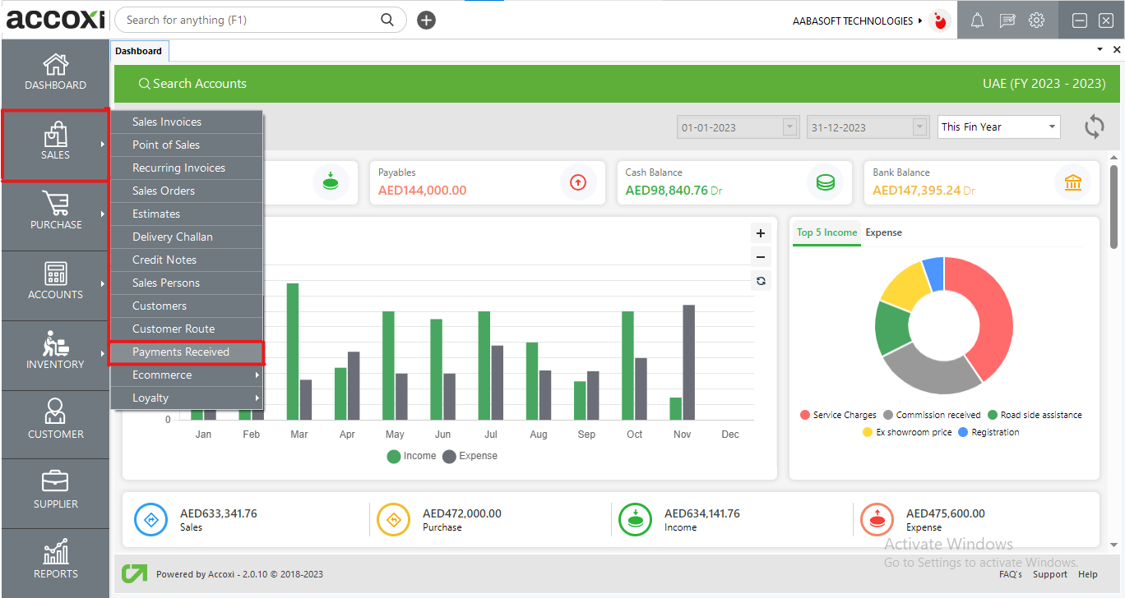Open the Support link in footer
Viewport: 1125px width, 598px height.
pyautogui.click(x=1049, y=574)
